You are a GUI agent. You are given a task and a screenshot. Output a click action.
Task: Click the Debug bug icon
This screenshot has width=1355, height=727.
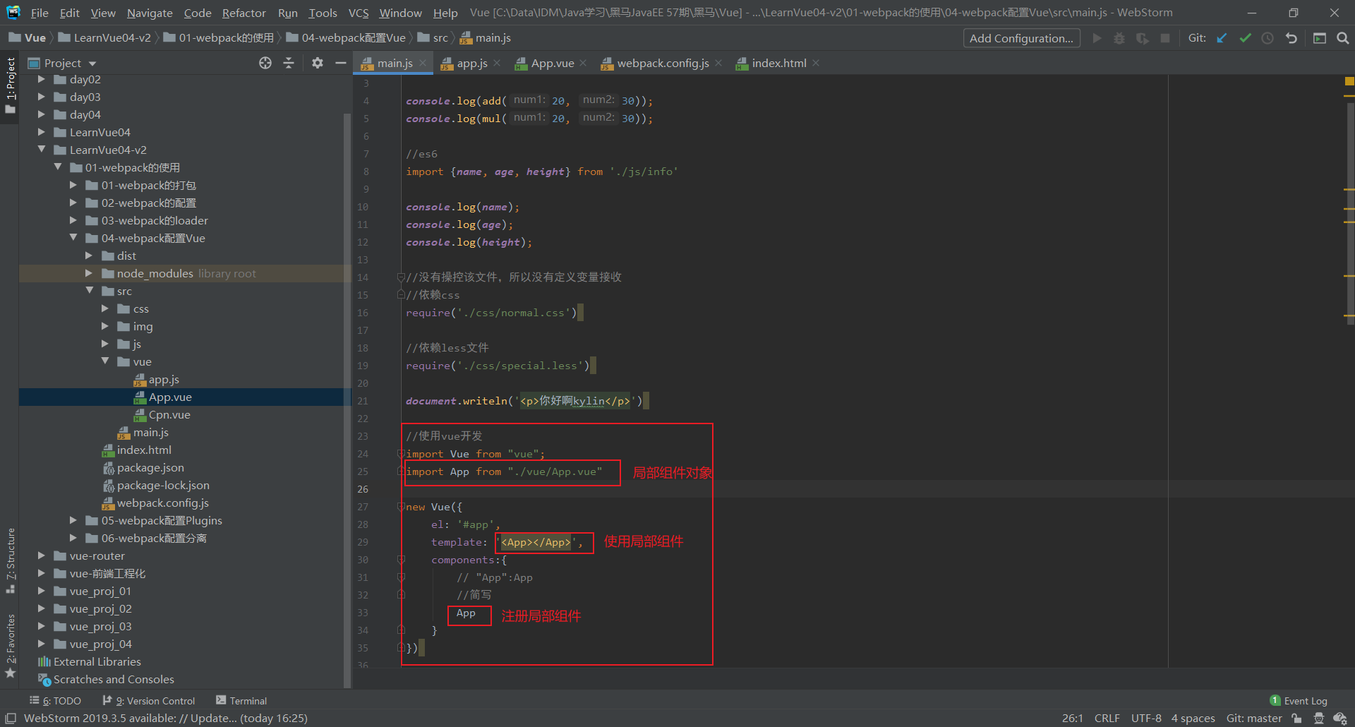(x=1119, y=38)
